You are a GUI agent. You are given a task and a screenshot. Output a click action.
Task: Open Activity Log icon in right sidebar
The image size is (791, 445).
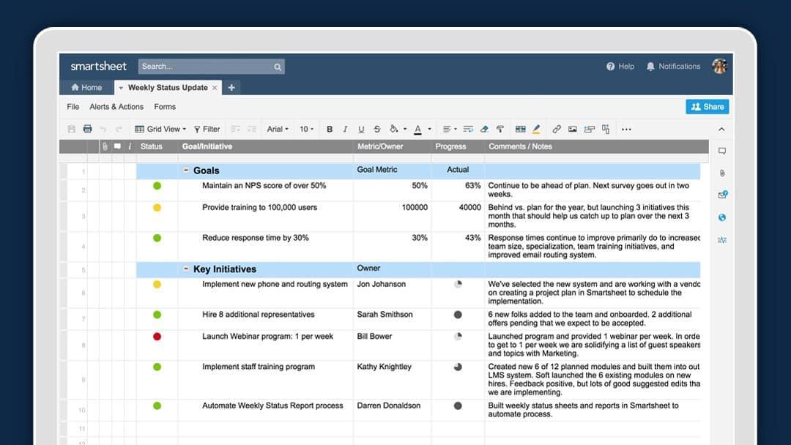pos(722,240)
